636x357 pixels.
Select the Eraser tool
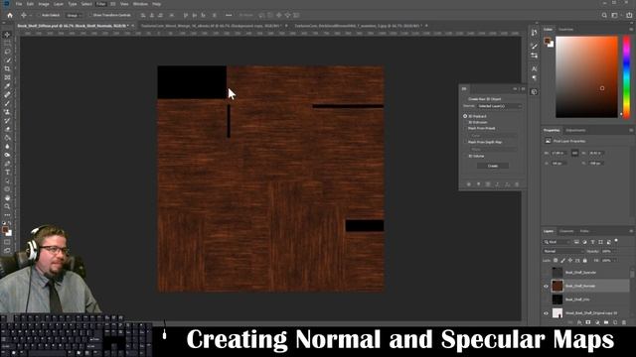pyautogui.click(x=7, y=129)
